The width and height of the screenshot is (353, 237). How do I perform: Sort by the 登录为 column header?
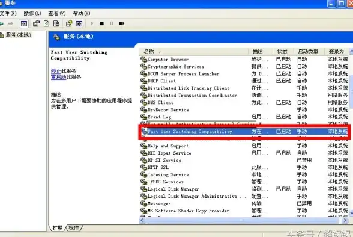click(336, 52)
